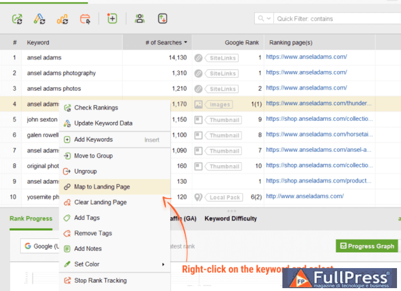Open the anseladams.com/ansel-a... link

tap(319, 150)
